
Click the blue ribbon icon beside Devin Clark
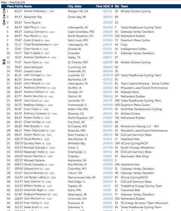(x=4, y=62)
